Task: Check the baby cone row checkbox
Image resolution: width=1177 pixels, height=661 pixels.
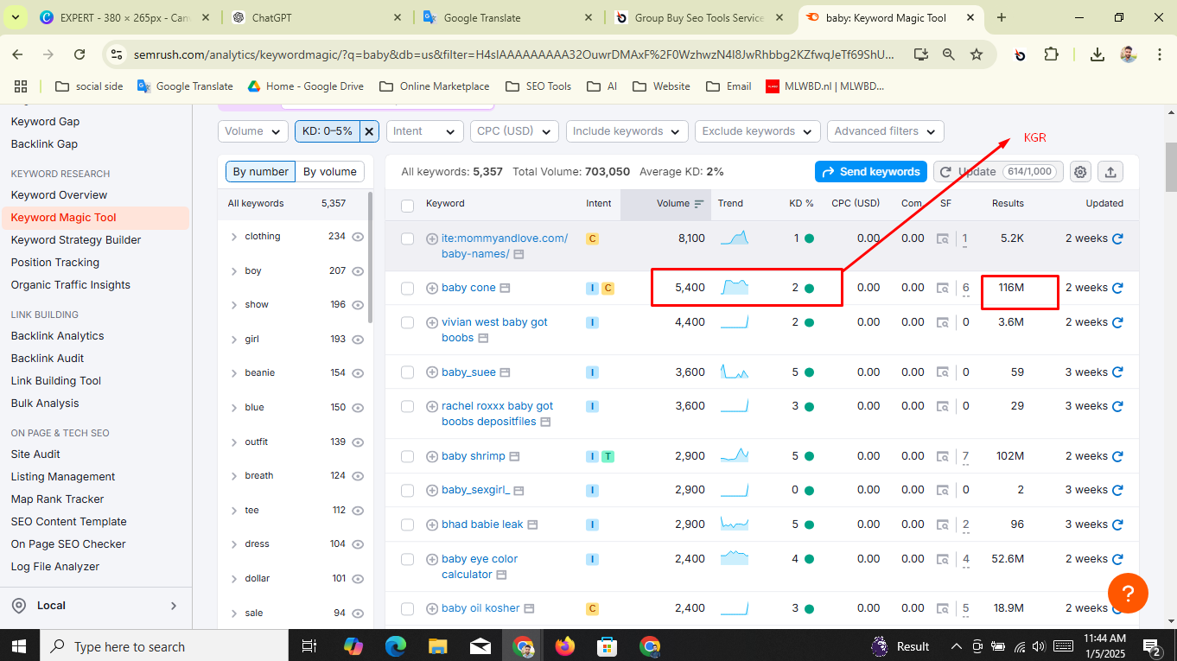Action: (408, 289)
